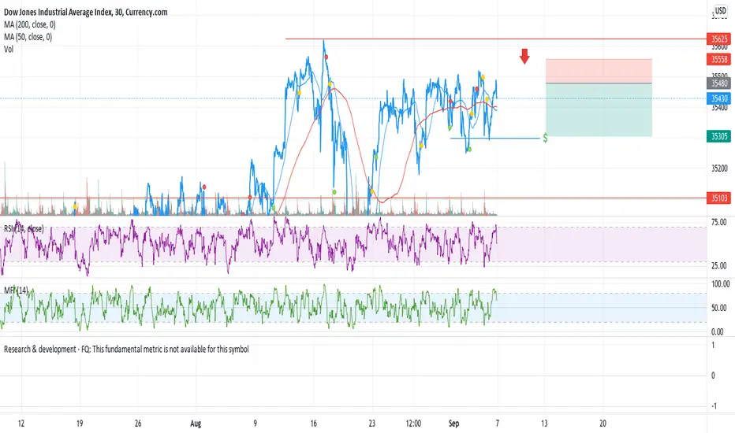Click the green dollar sign take-profit marker

(545, 138)
